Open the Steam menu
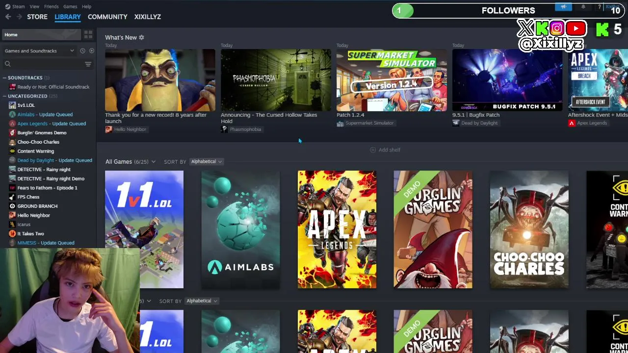 pyautogui.click(x=19, y=6)
